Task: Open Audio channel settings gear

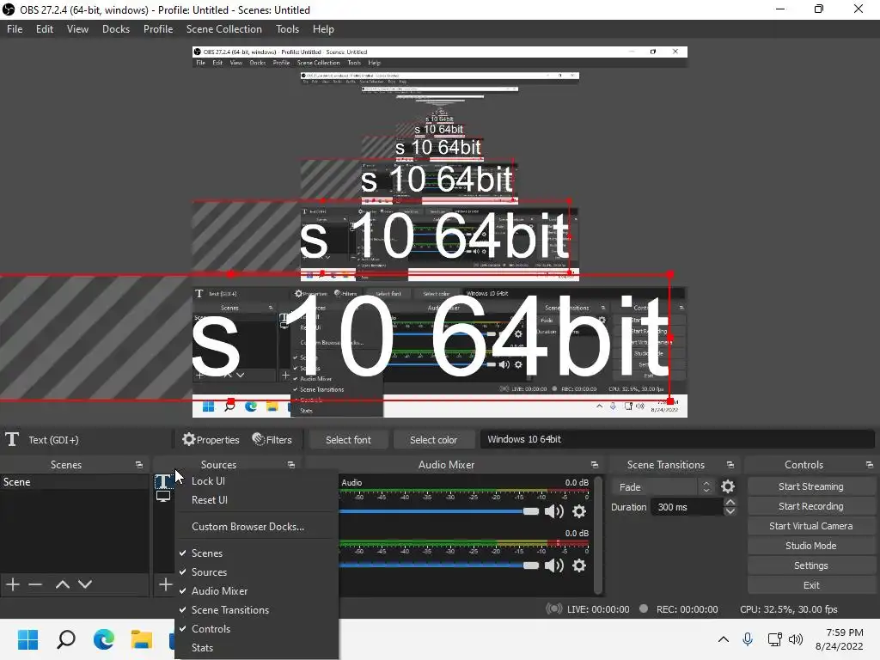Action: [x=579, y=511]
